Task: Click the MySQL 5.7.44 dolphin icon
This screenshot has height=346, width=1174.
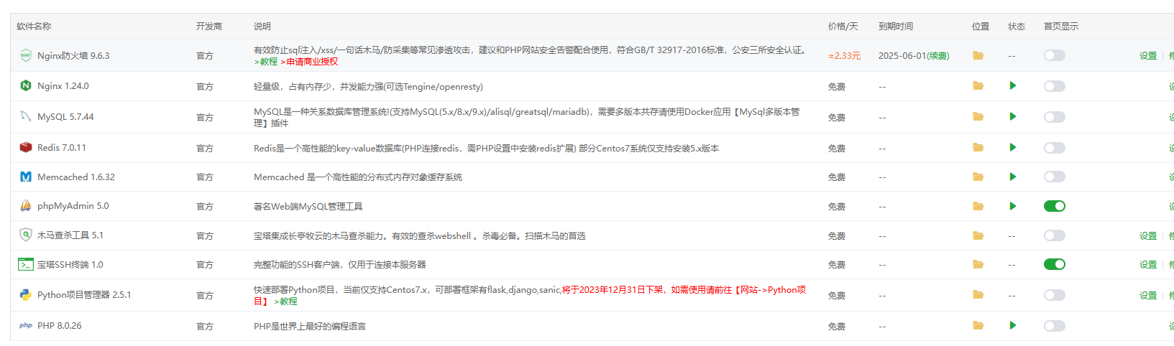Action: coord(26,116)
